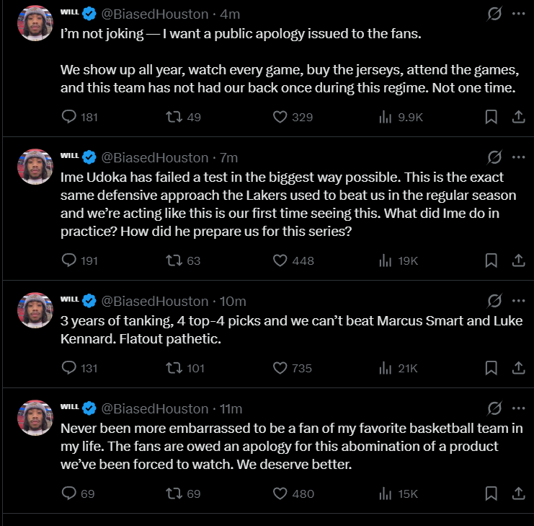Open more options on the 10m tweet
Image resolution: width=534 pixels, height=526 pixels.
click(518, 301)
